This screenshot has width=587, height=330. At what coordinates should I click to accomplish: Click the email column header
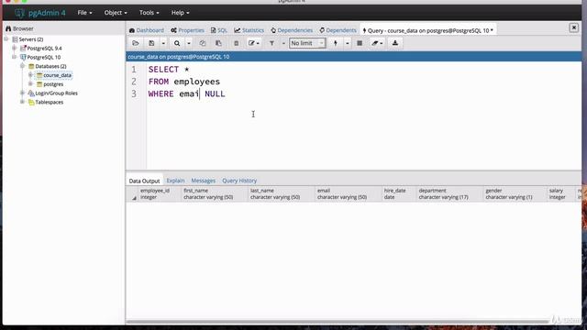[349, 193]
